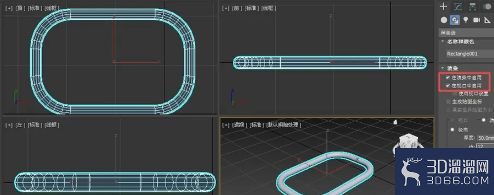The width and height of the screenshot is (494, 195).
Task: Select the rounded rectangle in the 顶 viewport
Action: 112,14
